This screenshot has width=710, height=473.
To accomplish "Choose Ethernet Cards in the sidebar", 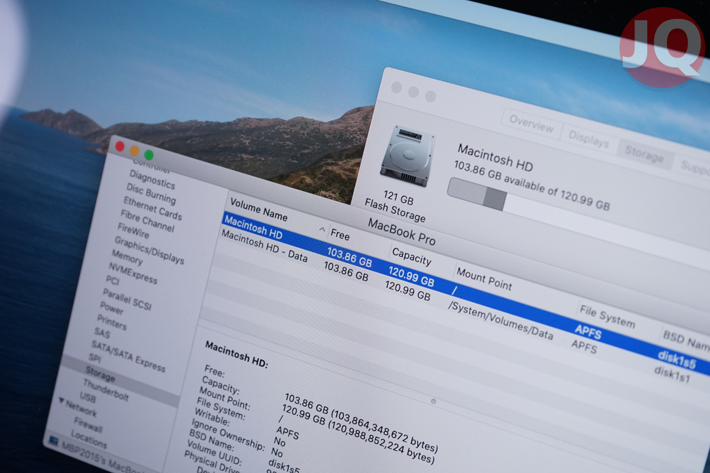I will click(x=153, y=208).
